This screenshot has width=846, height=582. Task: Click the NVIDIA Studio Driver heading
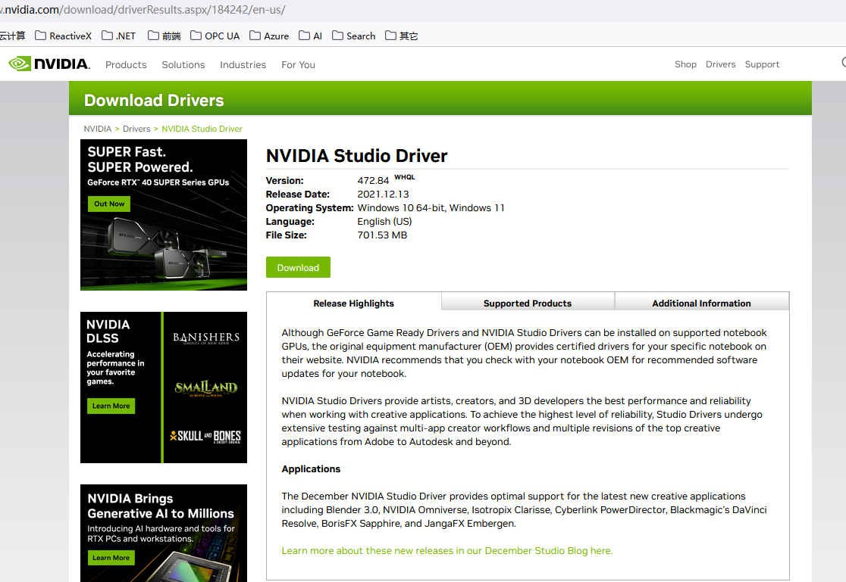pos(356,156)
